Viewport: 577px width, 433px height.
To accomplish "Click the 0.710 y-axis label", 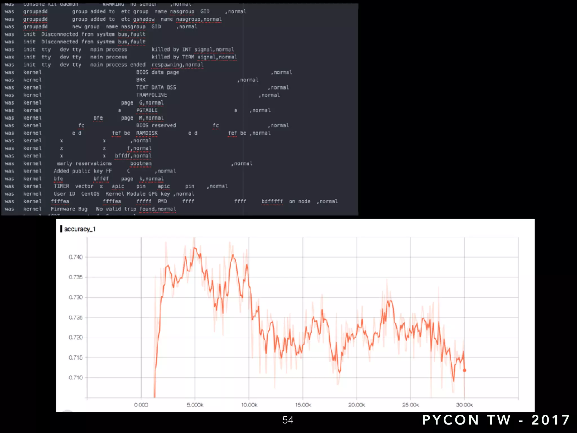I will [x=76, y=377].
